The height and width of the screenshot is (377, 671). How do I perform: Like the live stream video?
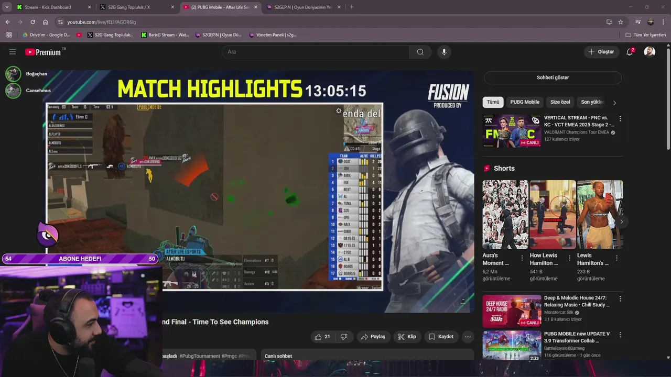(322, 337)
